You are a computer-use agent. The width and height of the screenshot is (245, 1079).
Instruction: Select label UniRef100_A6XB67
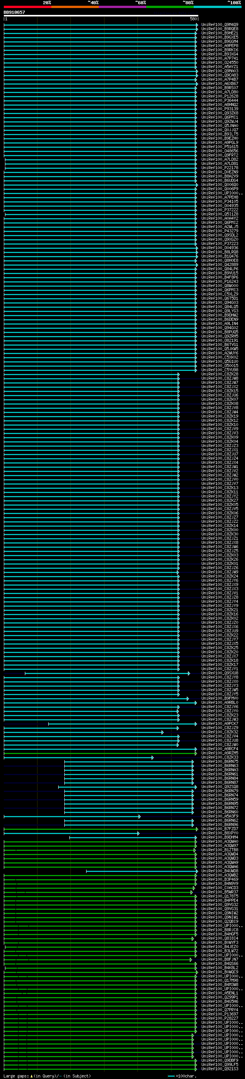[220, 84]
